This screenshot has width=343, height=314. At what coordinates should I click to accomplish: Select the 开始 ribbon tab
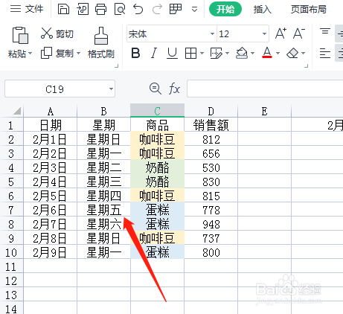click(225, 9)
